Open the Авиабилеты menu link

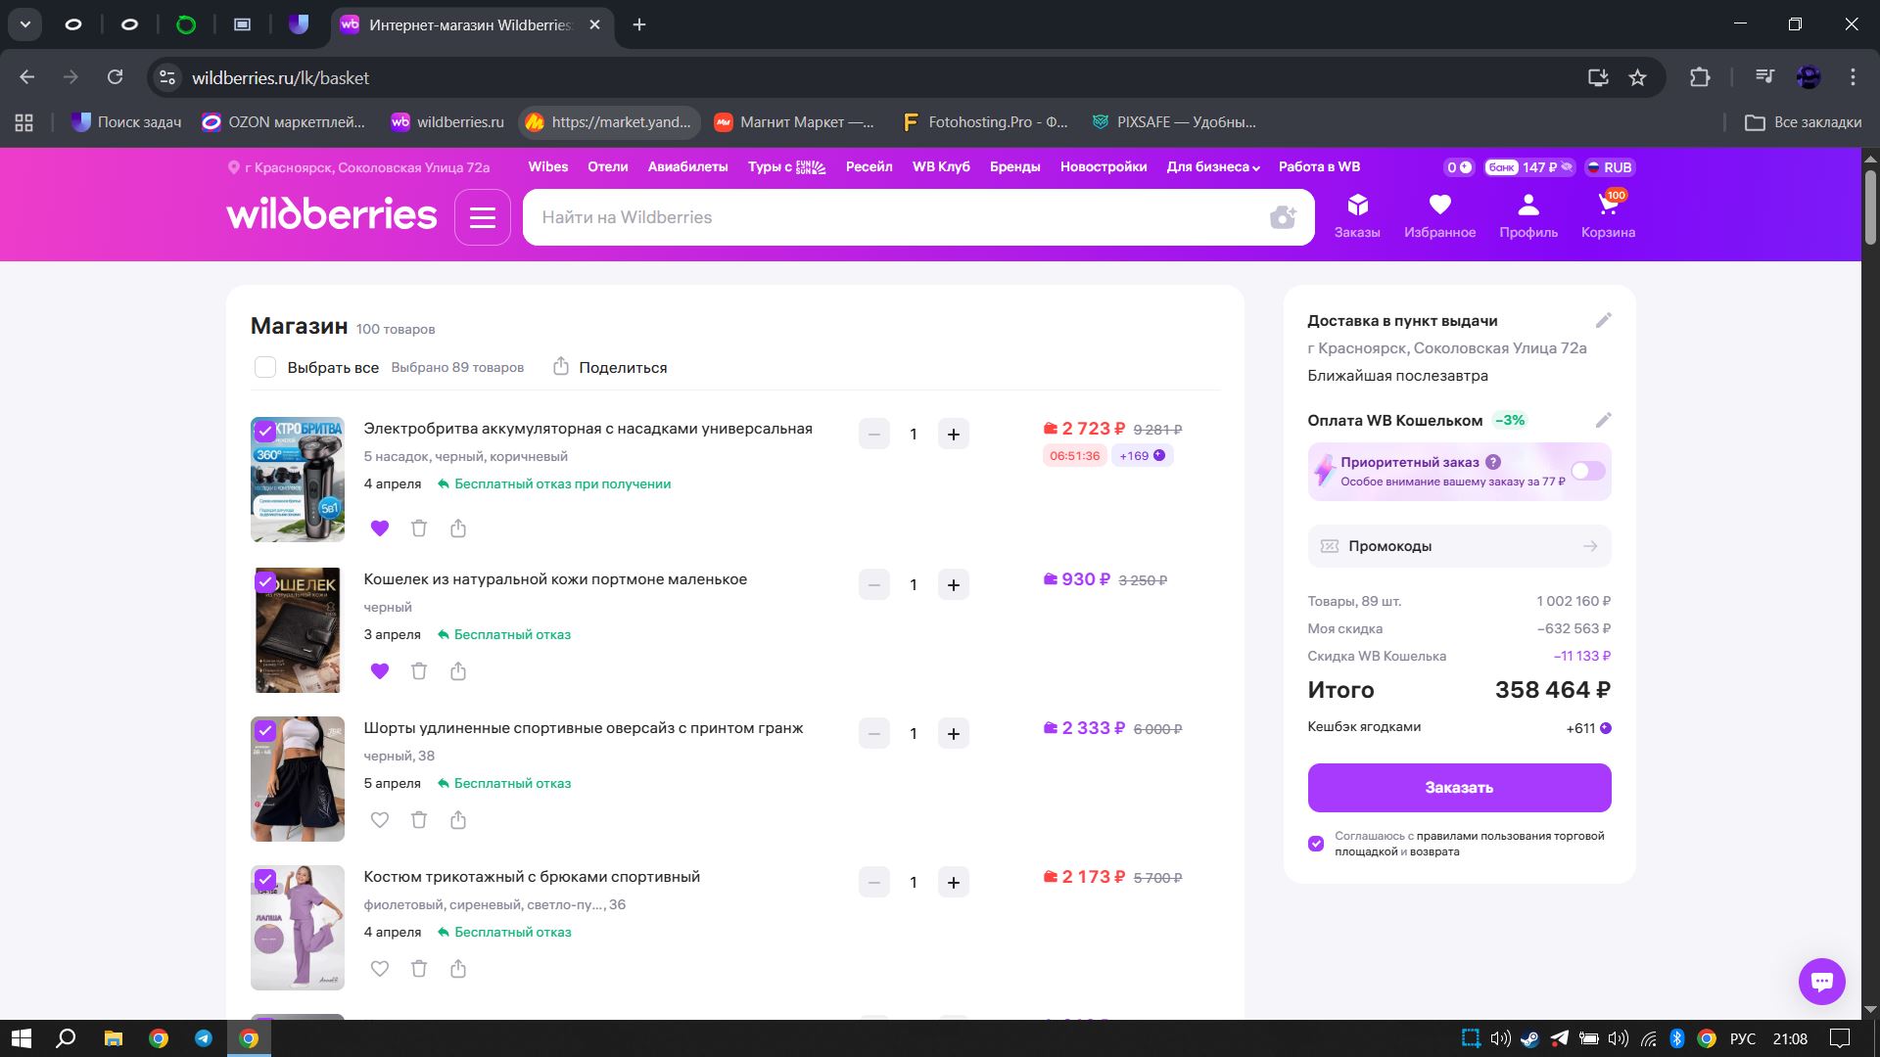(687, 167)
